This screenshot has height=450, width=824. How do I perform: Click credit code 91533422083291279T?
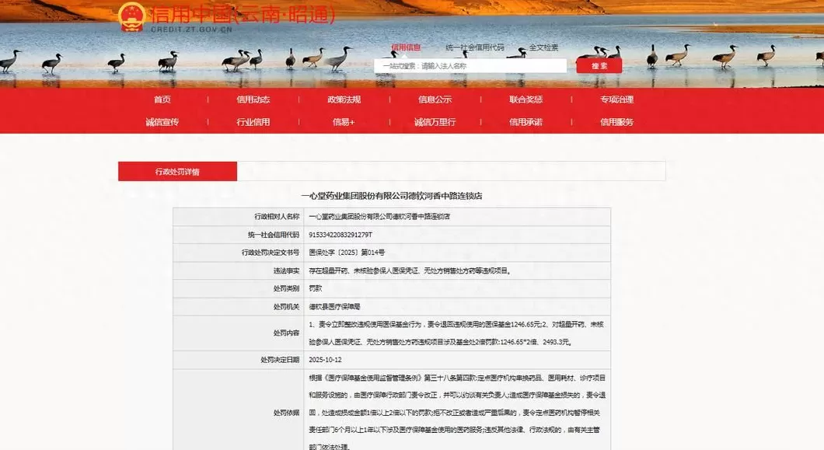click(340, 235)
